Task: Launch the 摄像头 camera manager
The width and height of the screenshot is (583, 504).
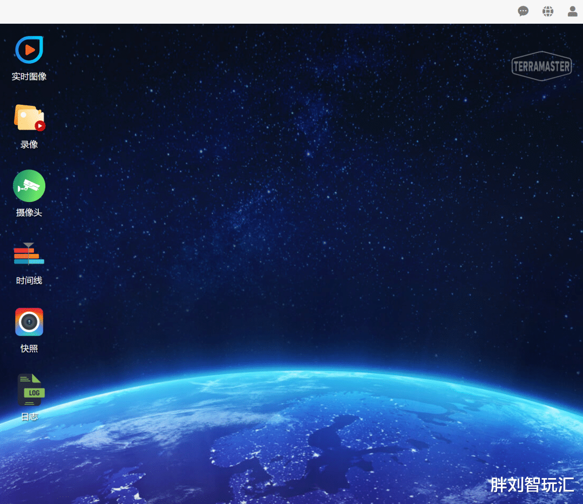Action: 29,186
